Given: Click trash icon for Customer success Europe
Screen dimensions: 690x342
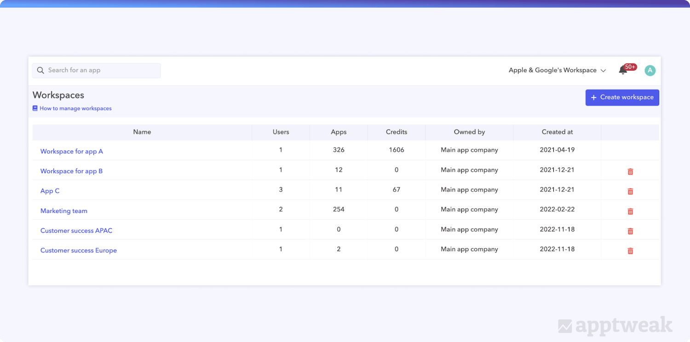Looking at the screenshot, I should click(x=630, y=251).
